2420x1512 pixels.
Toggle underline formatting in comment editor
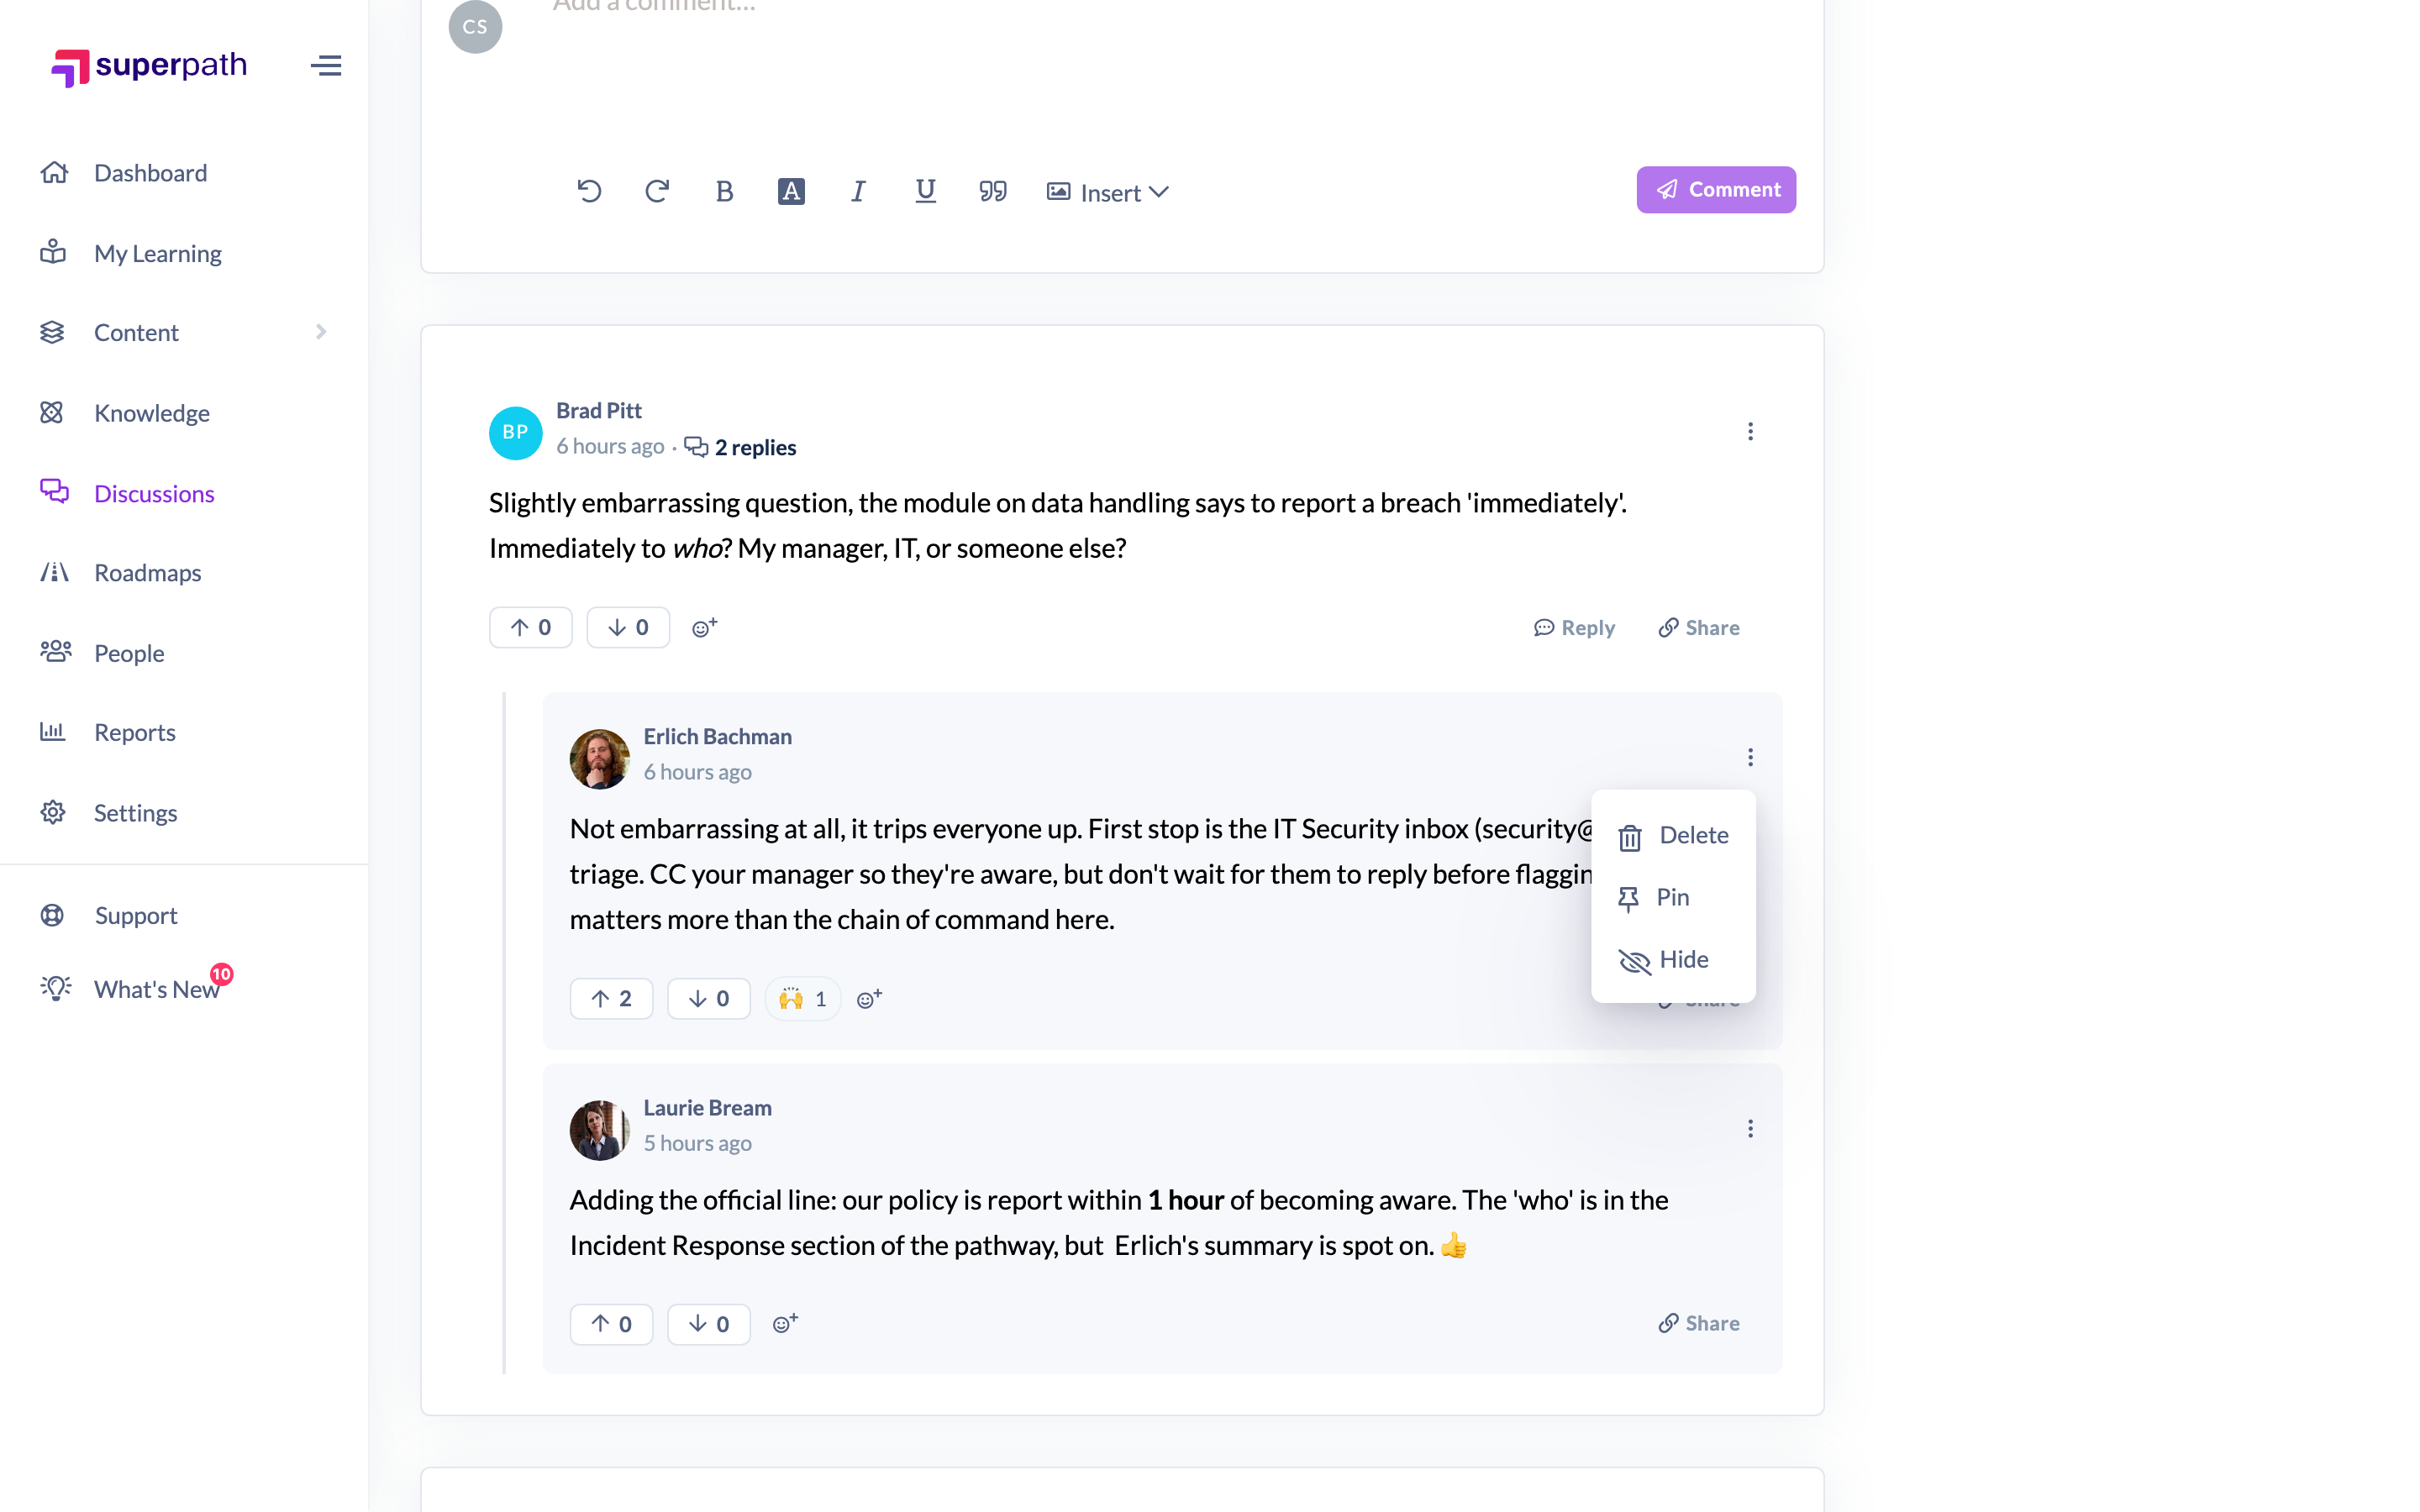point(925,191)
